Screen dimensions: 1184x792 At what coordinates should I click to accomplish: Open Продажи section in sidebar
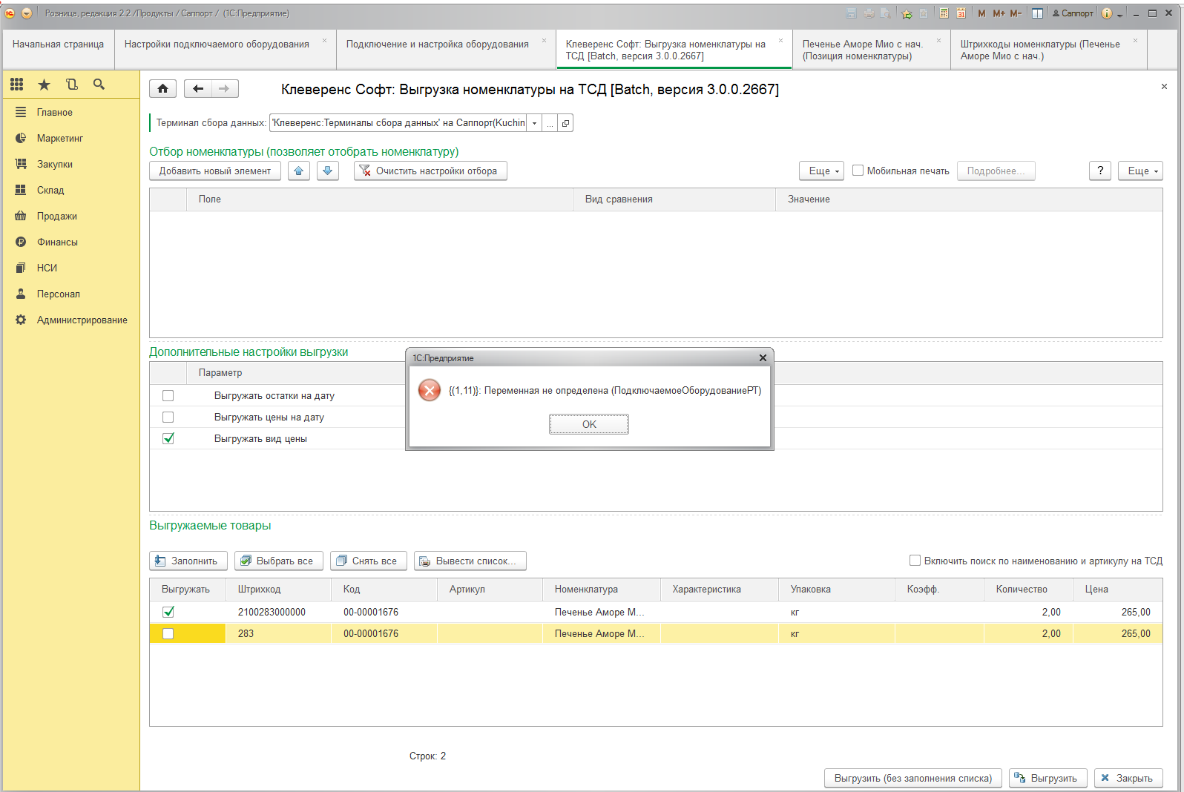point(57,217)
